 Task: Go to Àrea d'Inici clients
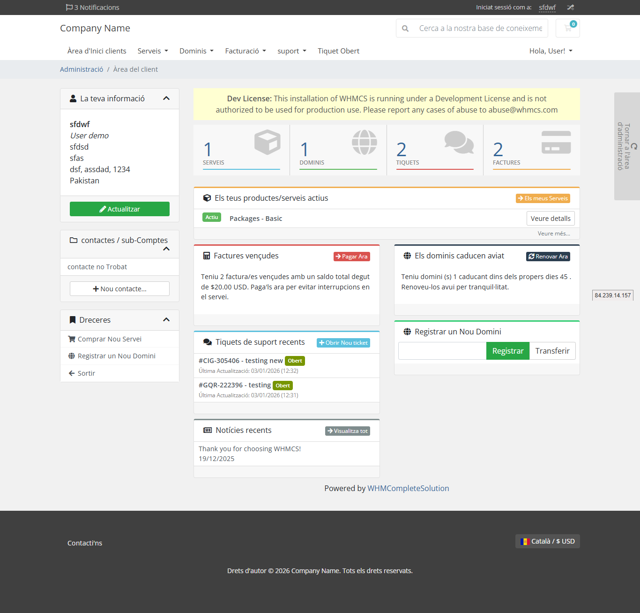tap(97, 51)
